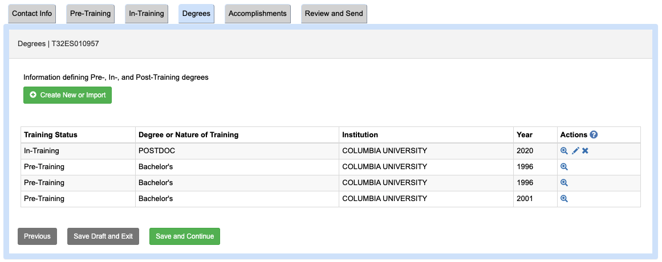View the second 1996 Bachelor's degree details
This screenshot has width=662, height=262.
coord(564,183)
